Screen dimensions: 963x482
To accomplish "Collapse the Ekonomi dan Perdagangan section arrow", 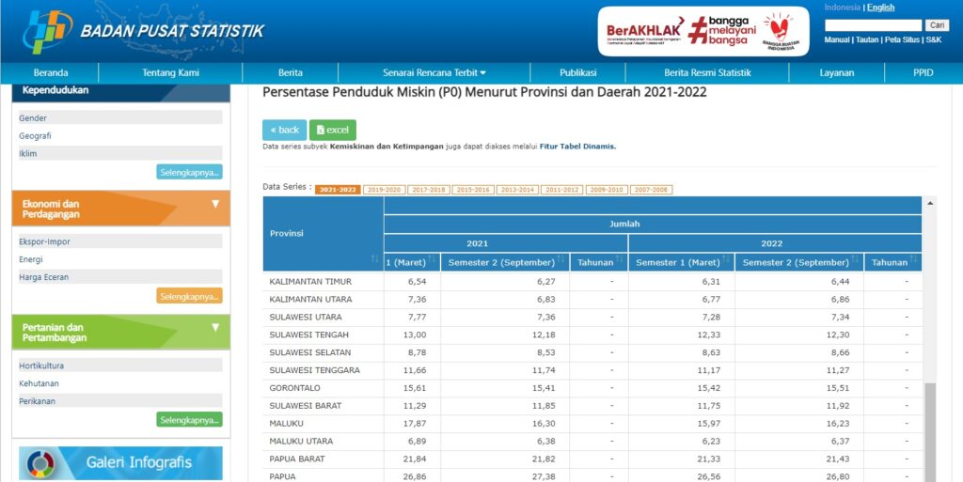I will [214, 203].
